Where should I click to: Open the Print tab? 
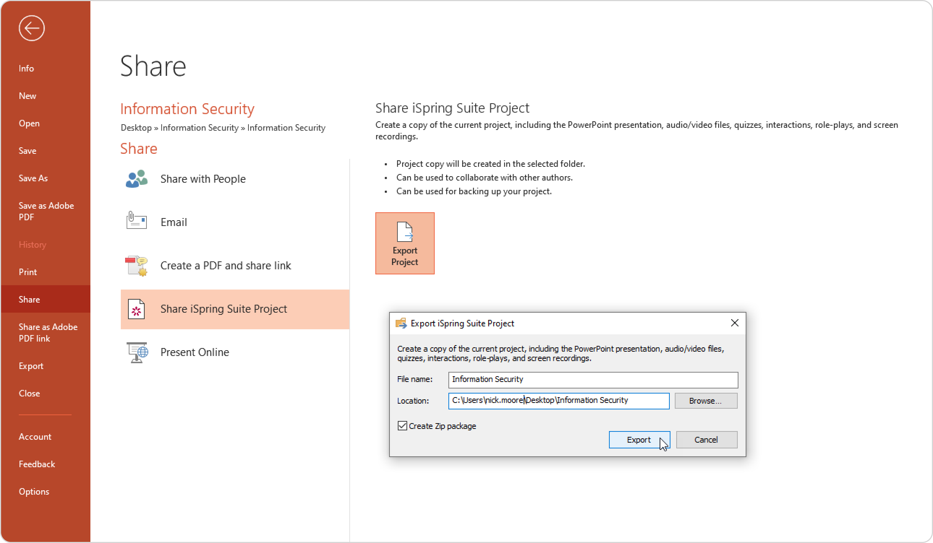point(46,272)
